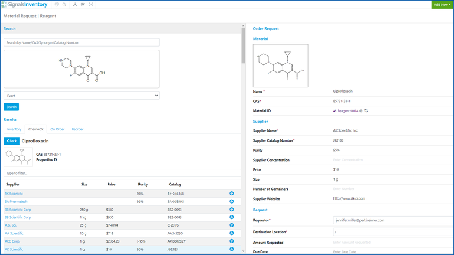
Task: Click the Purity column header
Action: click(x=142, y=184)
